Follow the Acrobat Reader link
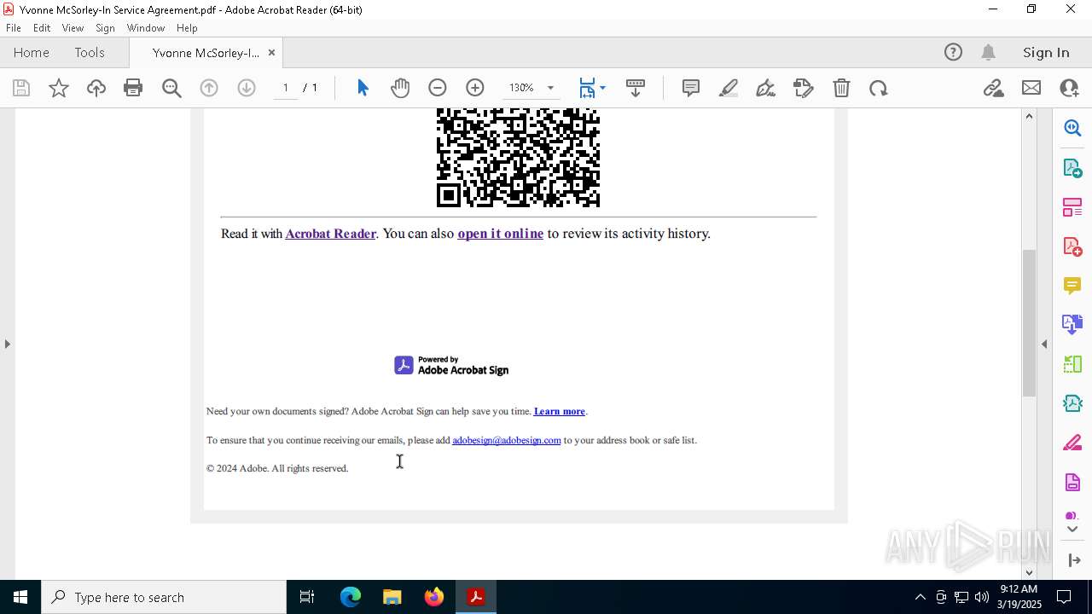Screen dimensions: 1092x614 [330, 234]
